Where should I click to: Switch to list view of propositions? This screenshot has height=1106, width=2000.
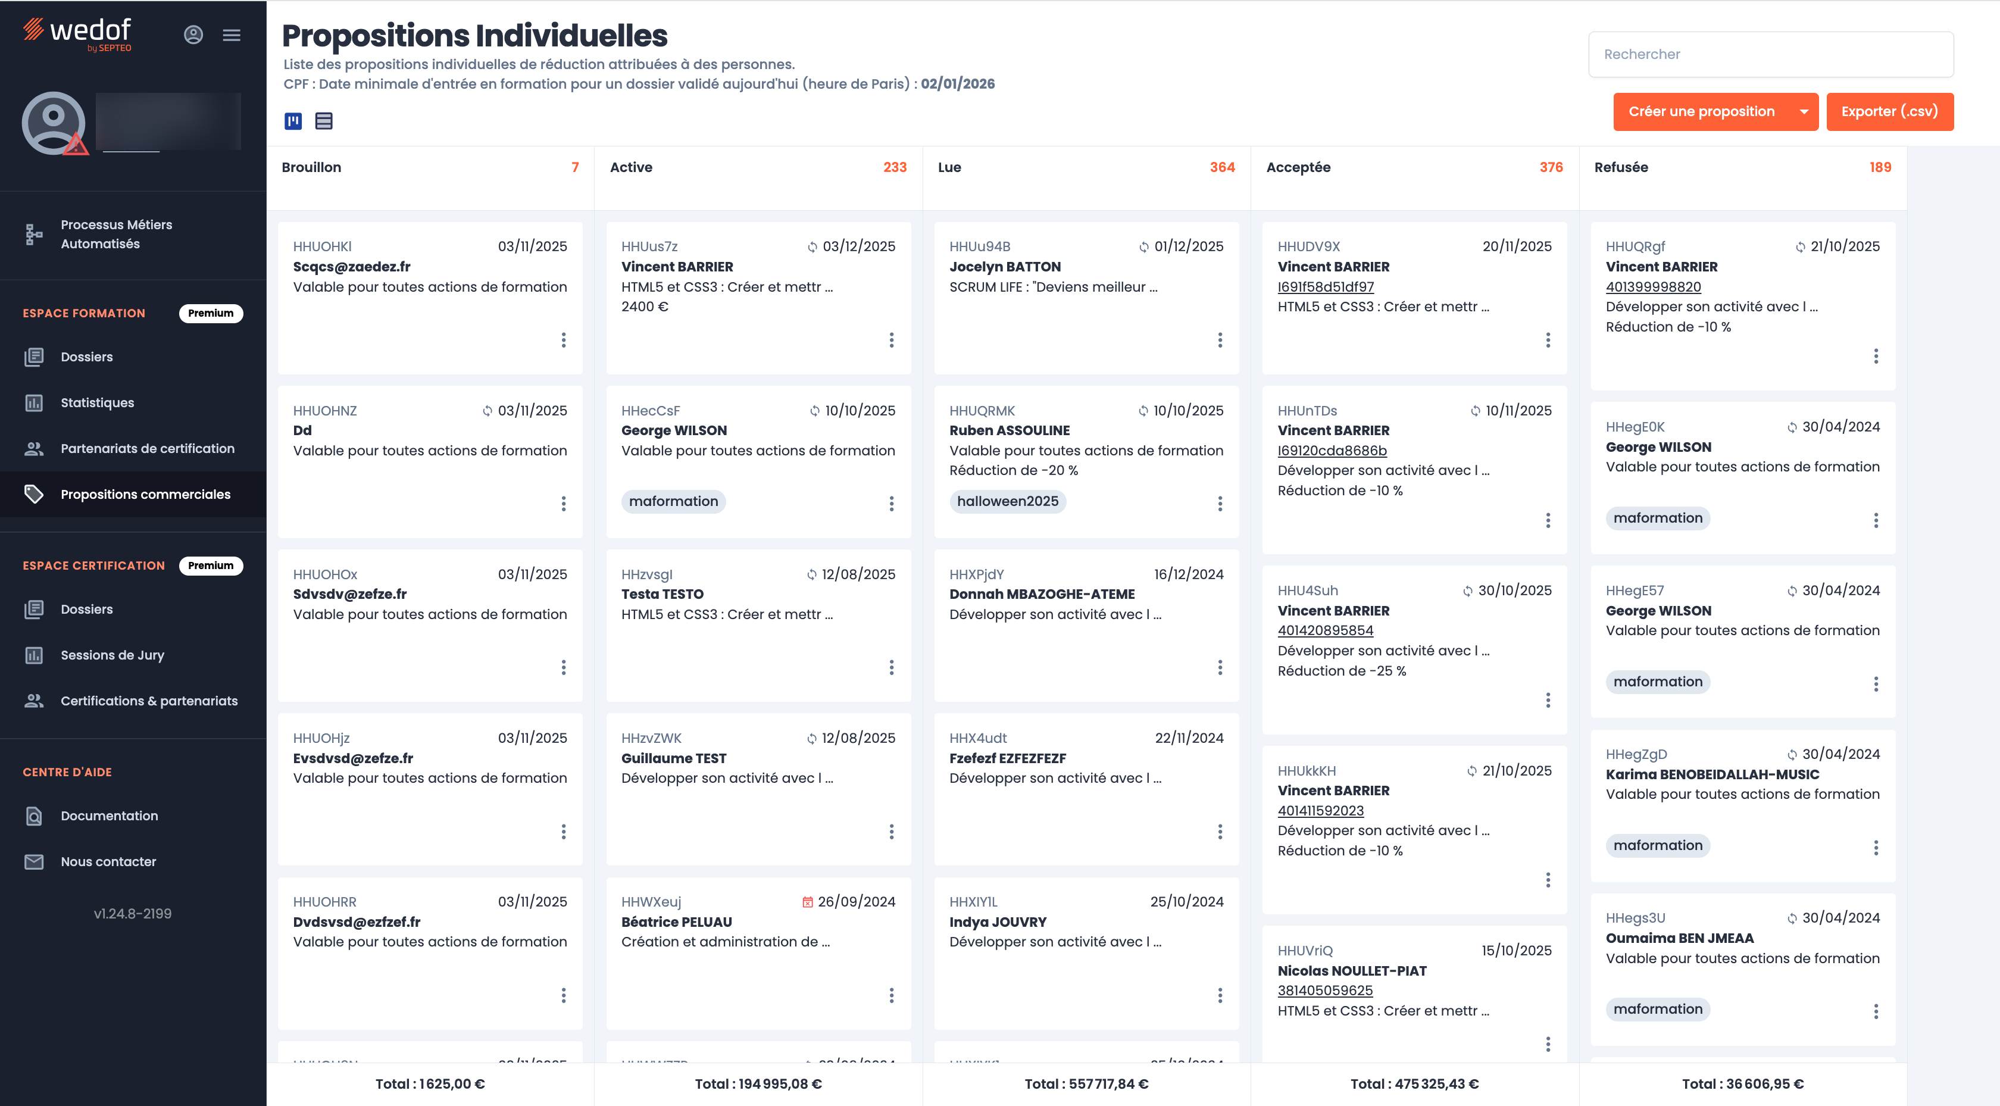pyautogui.click(x=323, y=121)
